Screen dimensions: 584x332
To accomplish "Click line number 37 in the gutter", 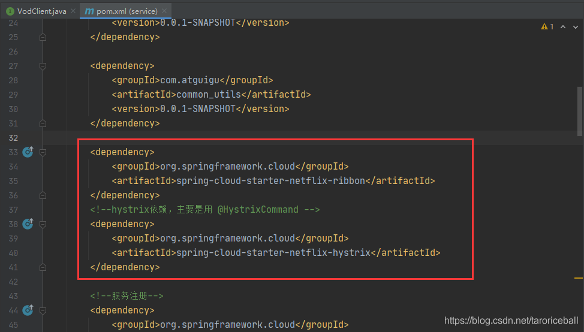I will point(13,210).
